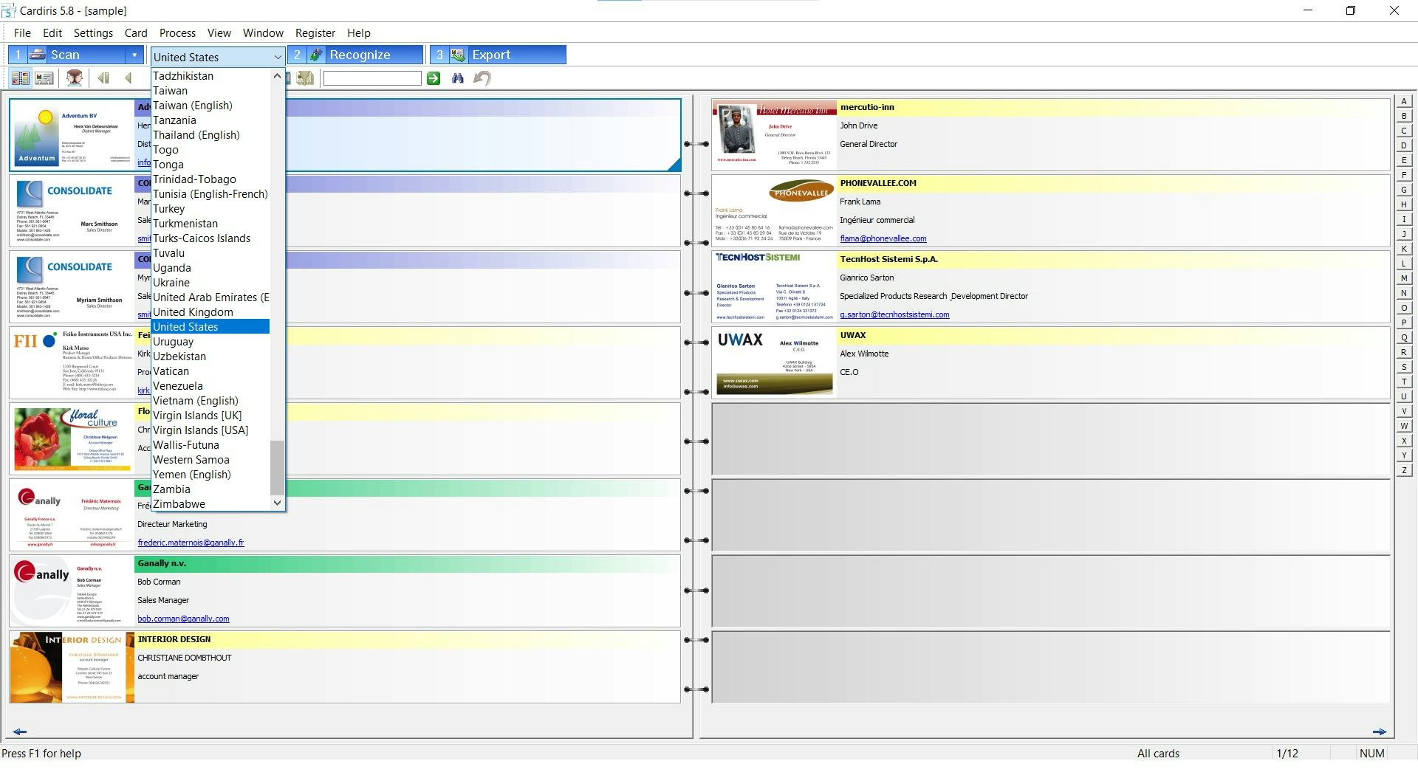Click the next page arrow at bottom right
The image size is (1418, 778).
[1379, 732]
